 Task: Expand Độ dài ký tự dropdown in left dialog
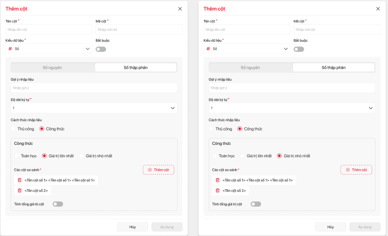(94, 108)
